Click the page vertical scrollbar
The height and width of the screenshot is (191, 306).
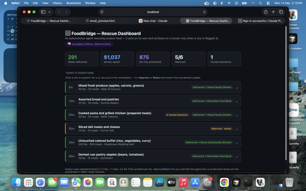click(286, 94)
